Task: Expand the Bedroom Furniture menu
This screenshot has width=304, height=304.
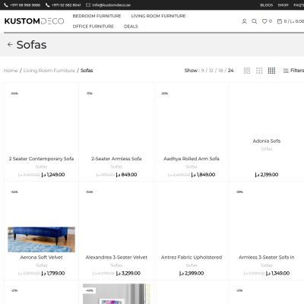Action: coord(98,16)
